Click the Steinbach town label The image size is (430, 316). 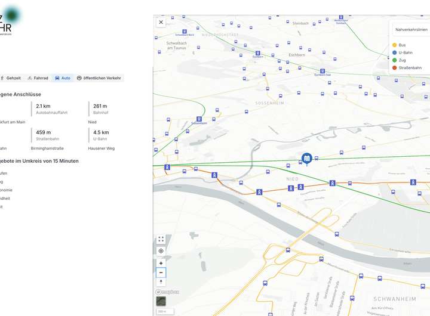tap(300, 23)
